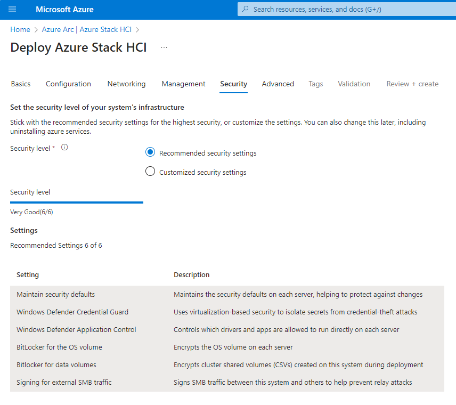Screen dimensions: 456x405
Task: Open the ellipsis more options menu
Action: pos(164,47)
